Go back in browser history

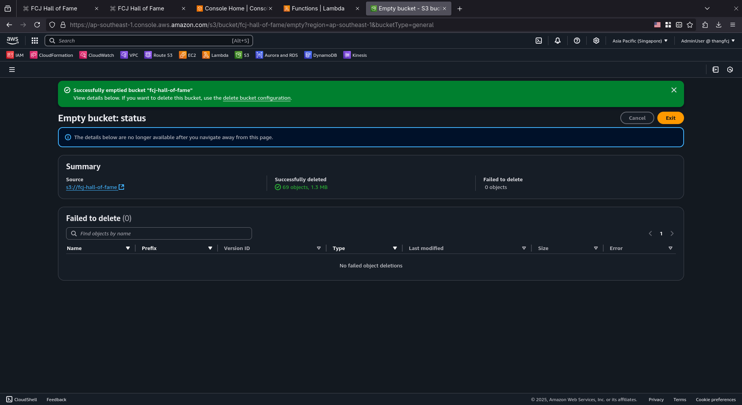[9, 25]
